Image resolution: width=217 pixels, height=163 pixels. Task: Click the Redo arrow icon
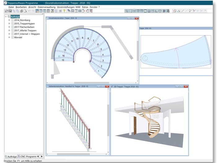coord(33,11)
